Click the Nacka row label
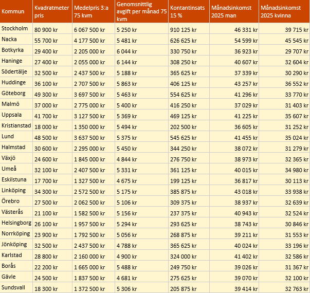 16,39
